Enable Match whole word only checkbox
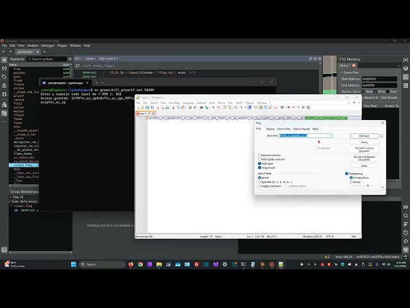Image resolution: width=410 pixels, height=308 pixels. [259, 159]
